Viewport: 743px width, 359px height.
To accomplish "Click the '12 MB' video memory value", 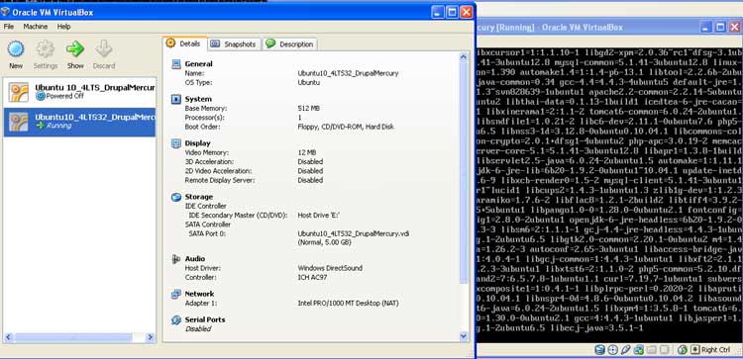I will (x=306, y=152).
